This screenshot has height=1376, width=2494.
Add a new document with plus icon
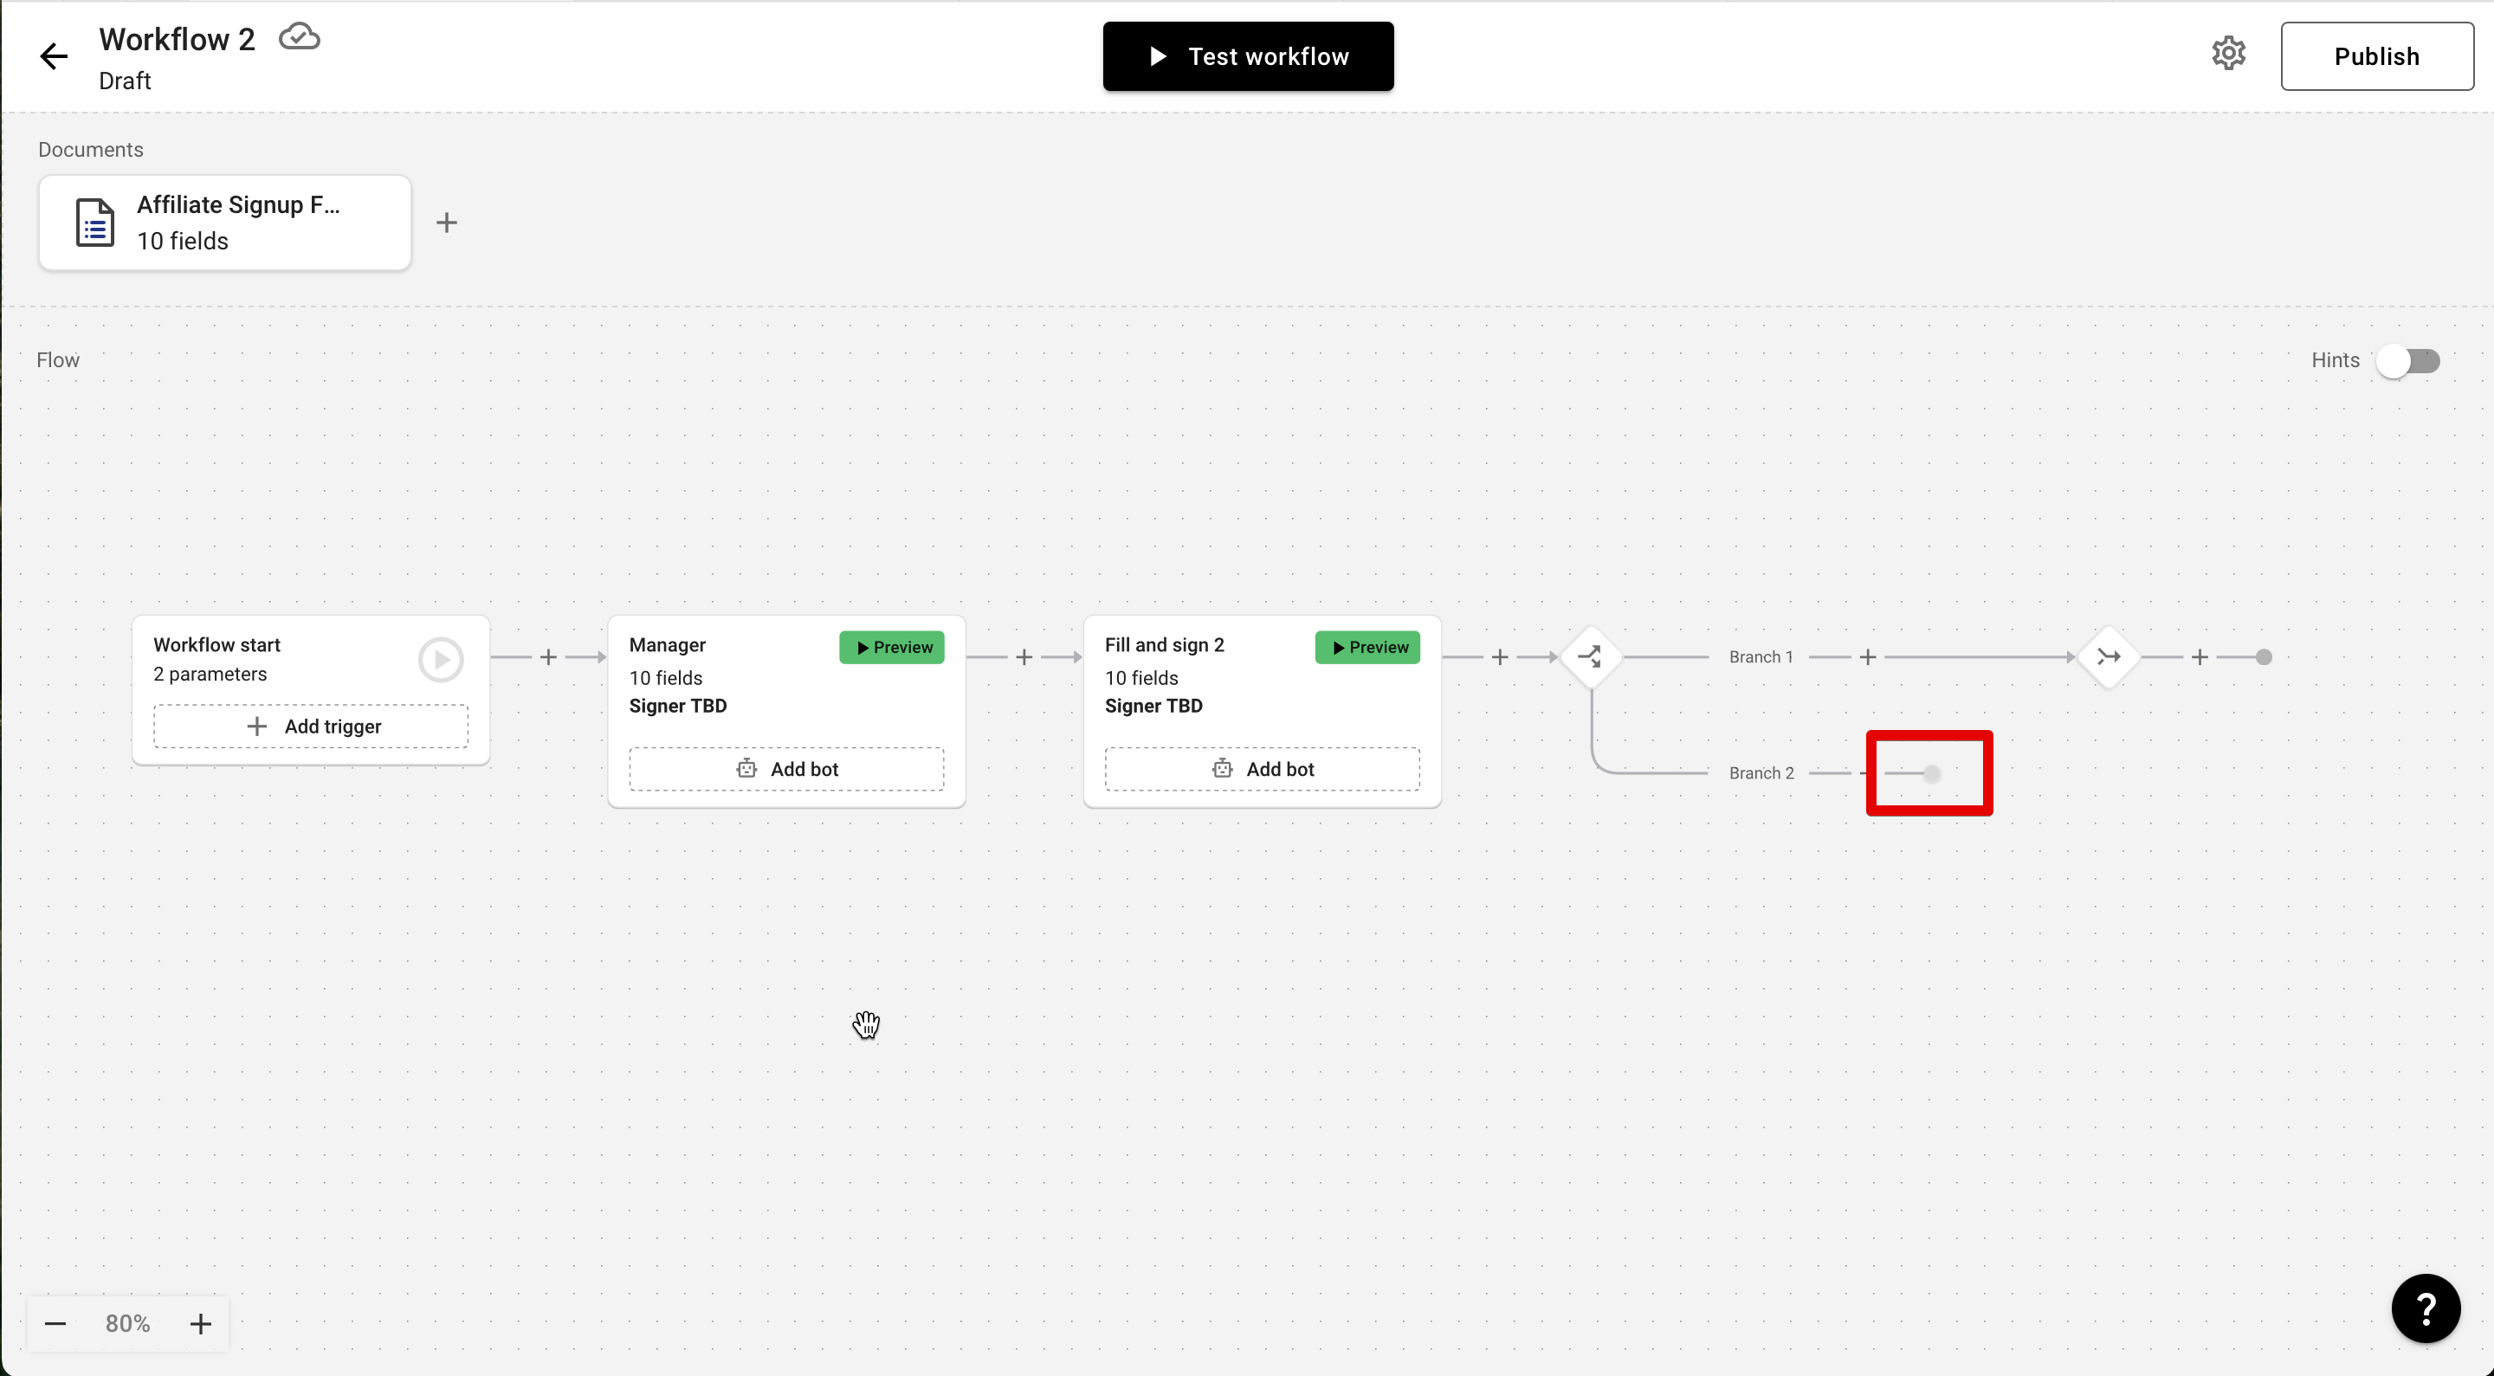[446, 223]
